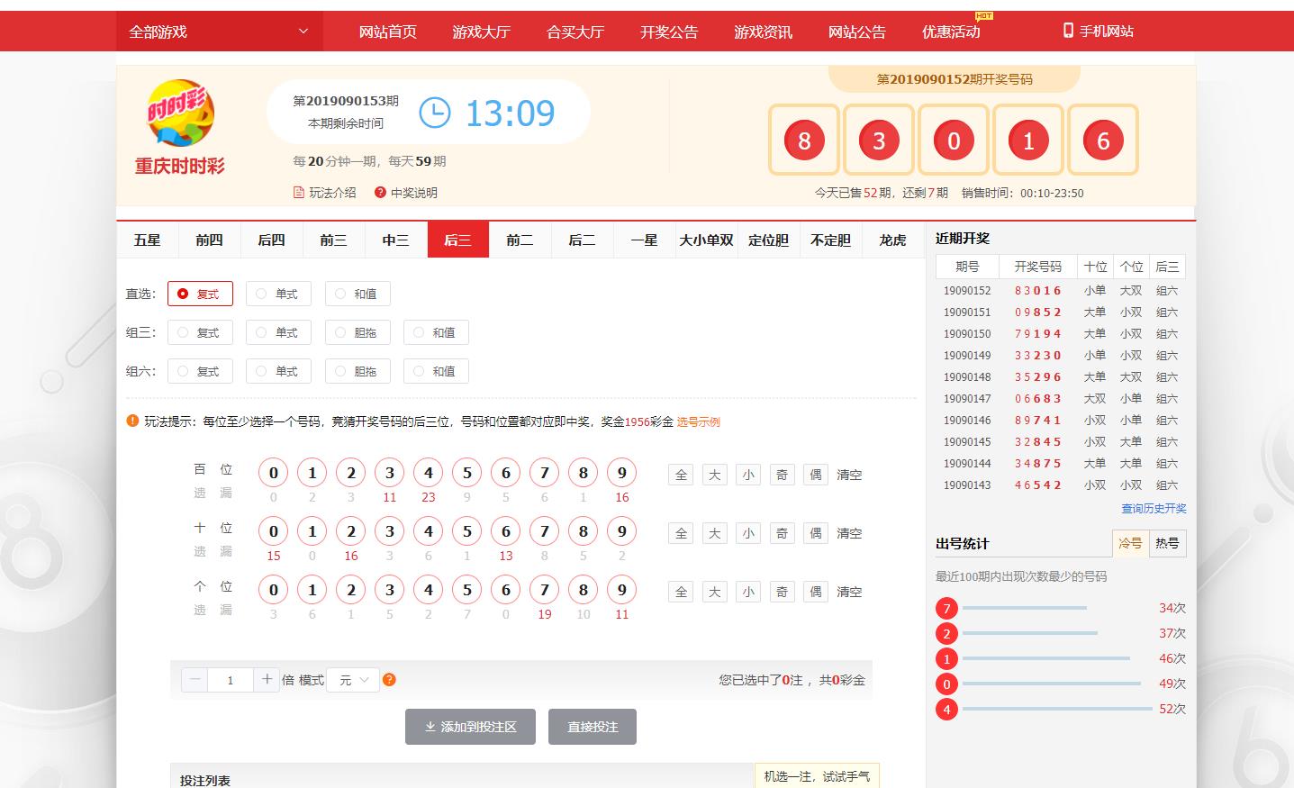This screenshot has width=1294, height=788.
Task: Switch statistics to 热号 tab
Action: (1167, 543)
